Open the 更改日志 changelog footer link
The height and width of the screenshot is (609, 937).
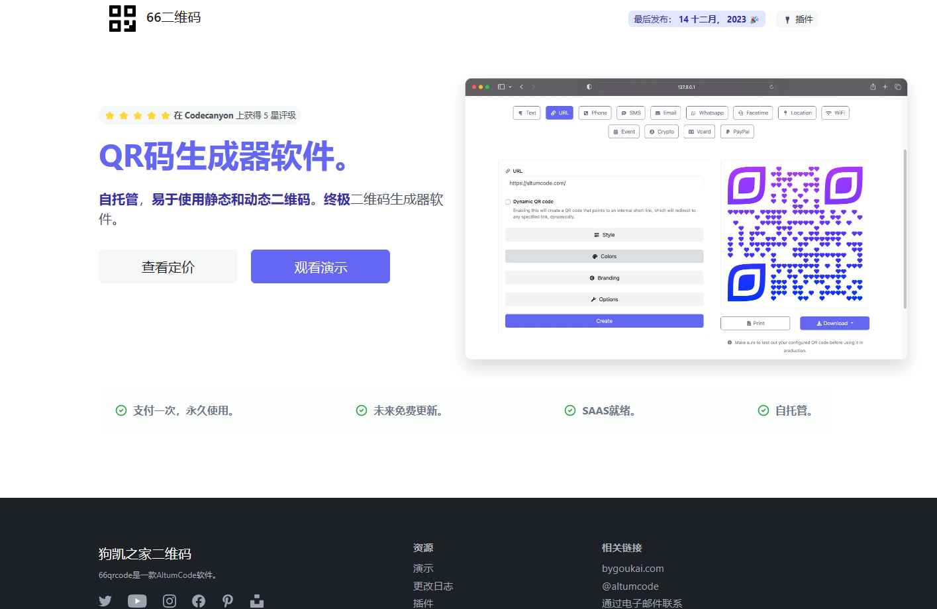pyautogui.click(x=433, y=586)
